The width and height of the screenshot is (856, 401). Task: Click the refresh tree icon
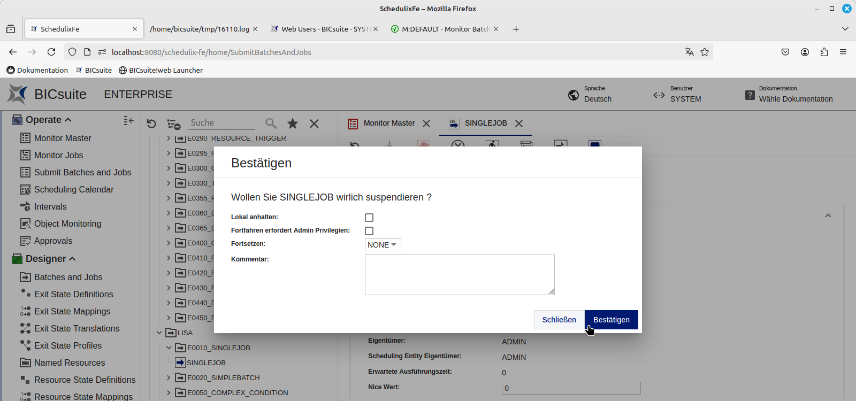click(x=151, y=124)
